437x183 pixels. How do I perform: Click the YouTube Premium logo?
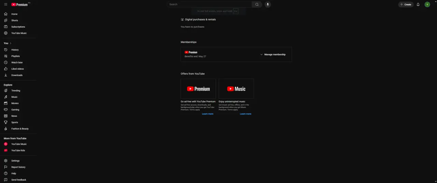(20, 4)
